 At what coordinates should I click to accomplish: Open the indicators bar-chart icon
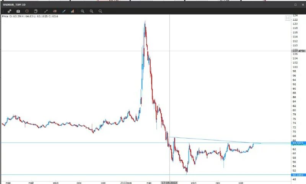pos(72,11)
